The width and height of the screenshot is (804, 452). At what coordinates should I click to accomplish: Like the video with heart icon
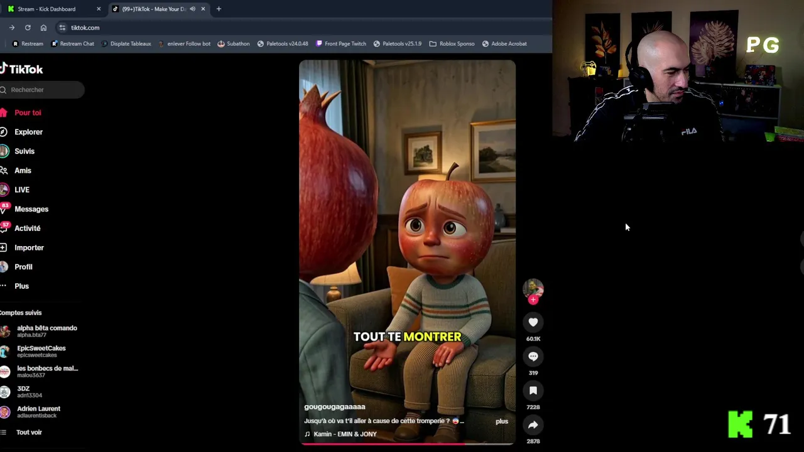pyautogui.click(x=533, y=322)
